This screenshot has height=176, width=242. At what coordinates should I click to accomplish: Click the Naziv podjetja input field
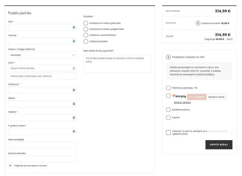coord(42,145)
